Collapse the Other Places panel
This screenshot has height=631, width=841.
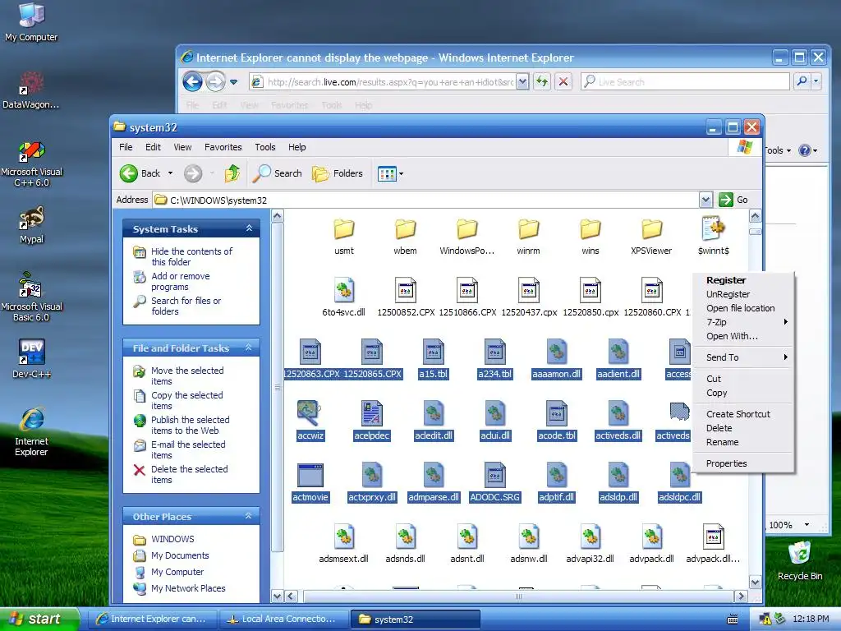pyautogui.click(x=249, y=516)
